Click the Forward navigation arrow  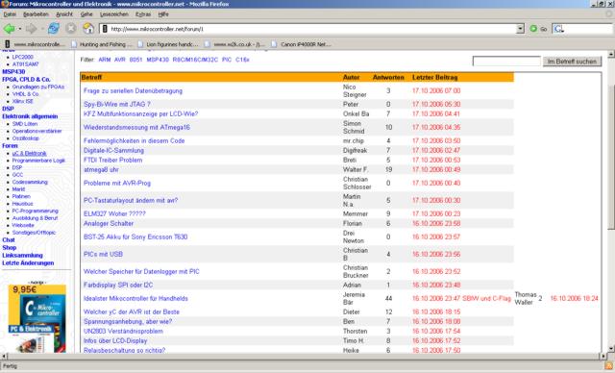tap(31, 29)
